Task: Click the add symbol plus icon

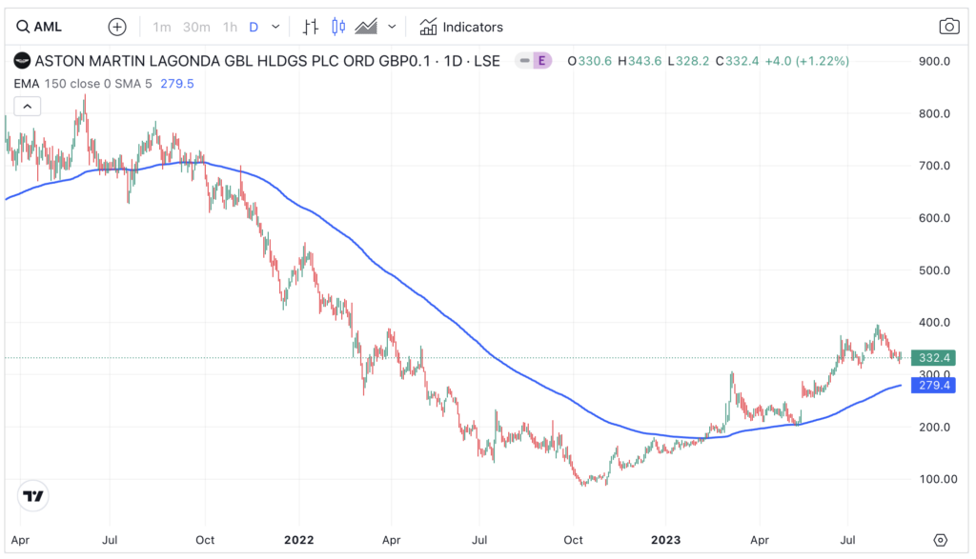Action: tap(117, 27)
